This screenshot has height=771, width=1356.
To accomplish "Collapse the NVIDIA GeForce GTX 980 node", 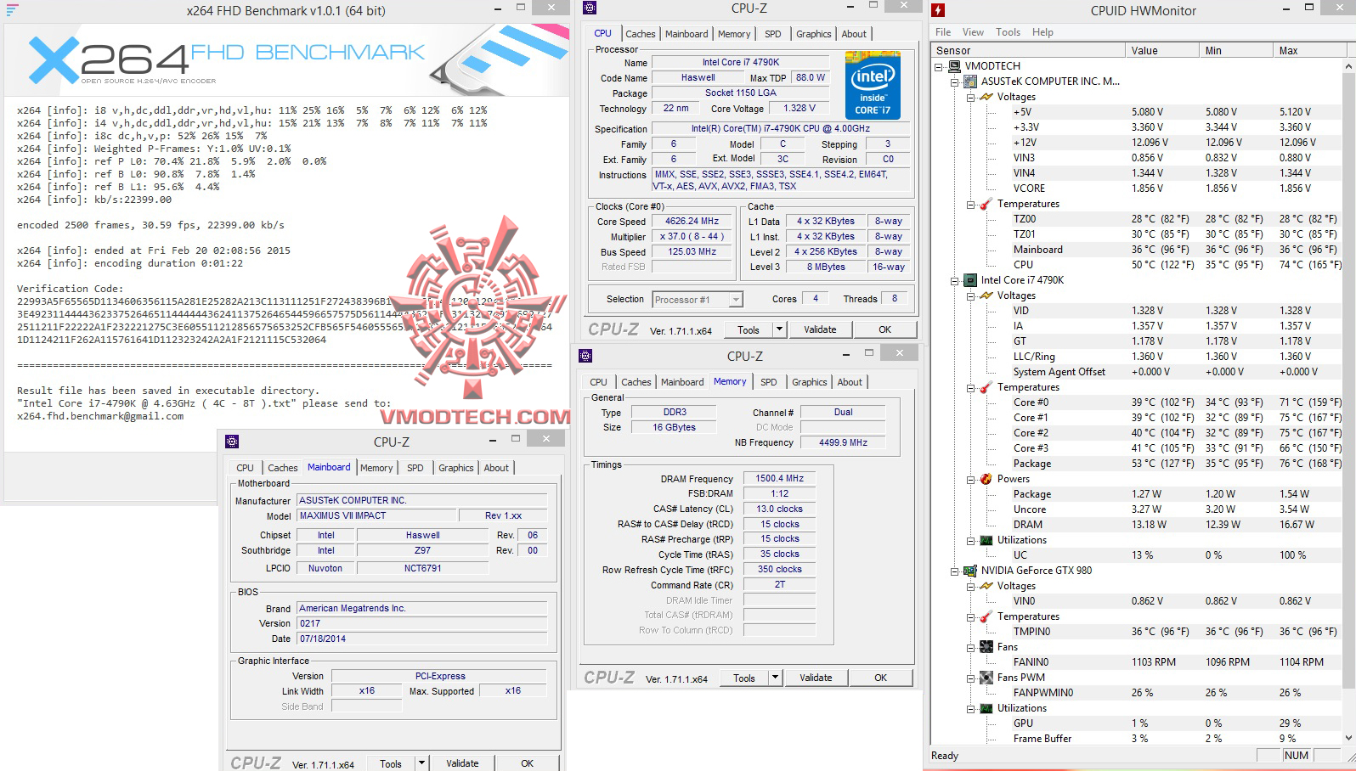I will pyautogui.click(x=954, y=571).
